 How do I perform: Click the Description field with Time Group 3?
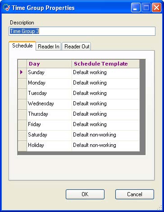tap(82, 31)
